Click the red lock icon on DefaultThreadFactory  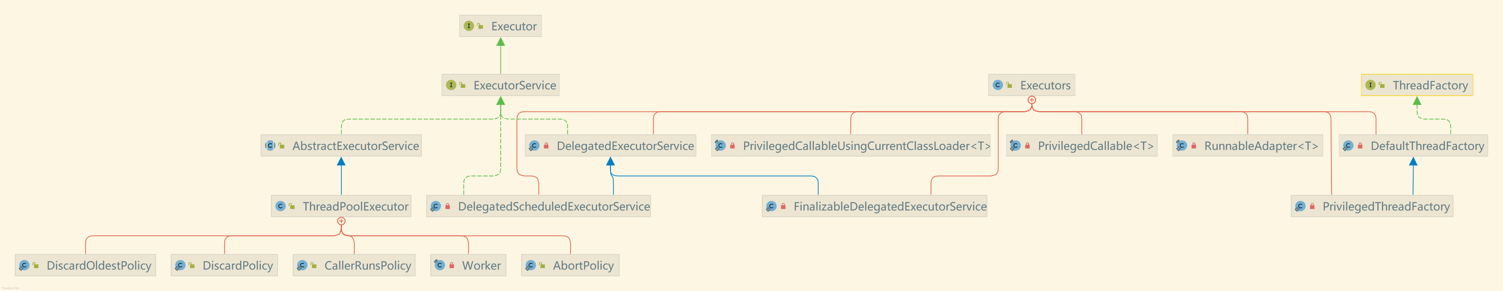coord(1360,146)
